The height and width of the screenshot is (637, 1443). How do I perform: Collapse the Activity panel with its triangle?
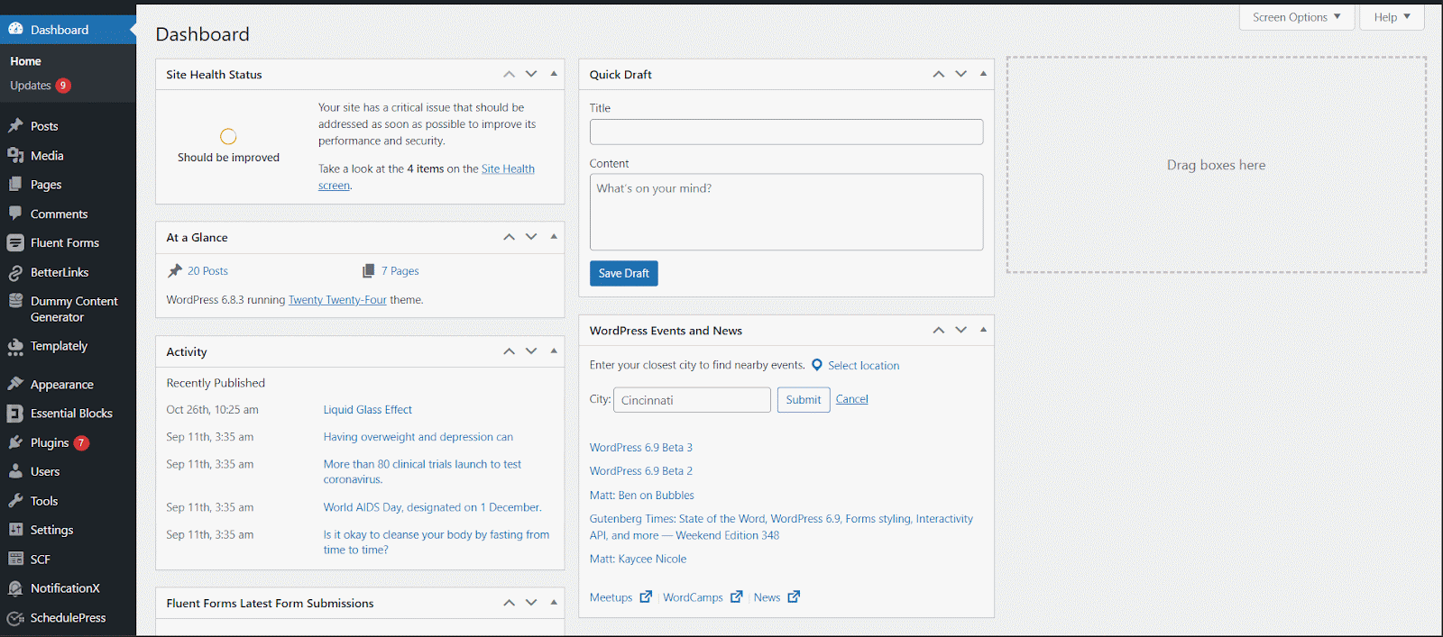(x=554, y=351)
